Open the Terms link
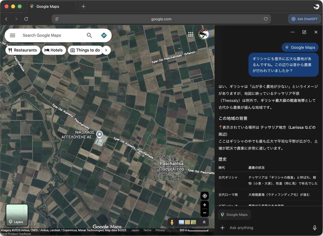Viewport: 323px width, 236px height. 147,230
